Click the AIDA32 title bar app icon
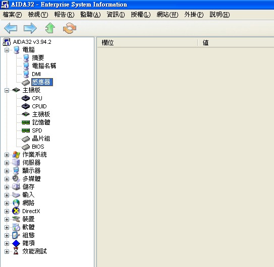This screenshot has width=274, height=267. (5, 5)
